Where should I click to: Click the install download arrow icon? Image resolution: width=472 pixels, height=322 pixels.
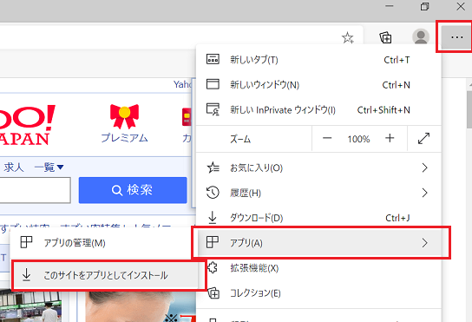(x=27, y=275)
